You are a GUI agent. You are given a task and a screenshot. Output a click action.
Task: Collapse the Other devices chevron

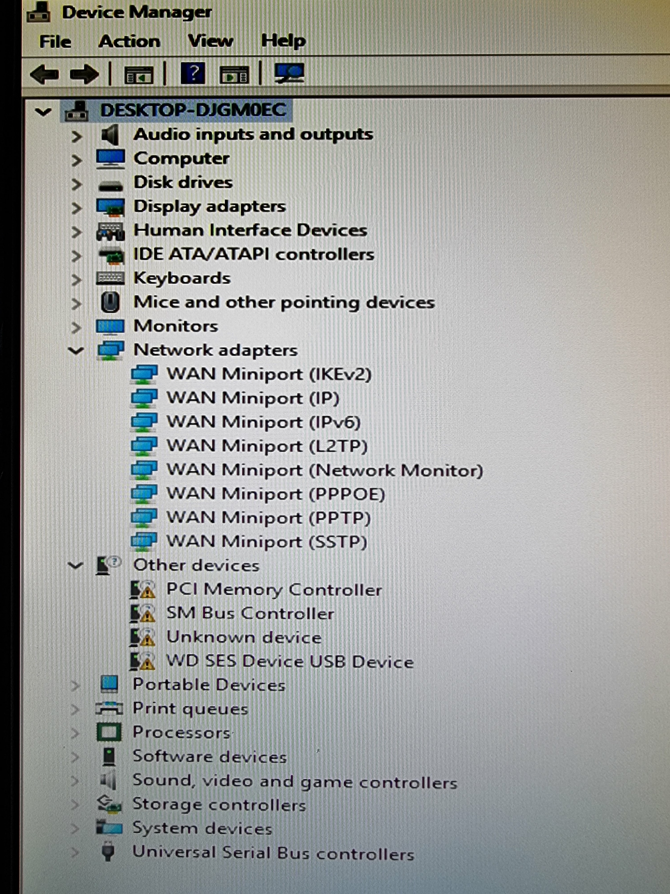point(75,565)
